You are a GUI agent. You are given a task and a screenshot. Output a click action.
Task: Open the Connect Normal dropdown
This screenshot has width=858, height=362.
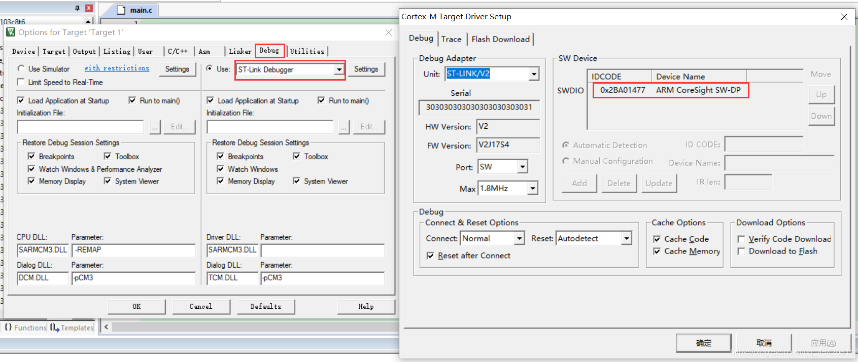coord(520,238)
